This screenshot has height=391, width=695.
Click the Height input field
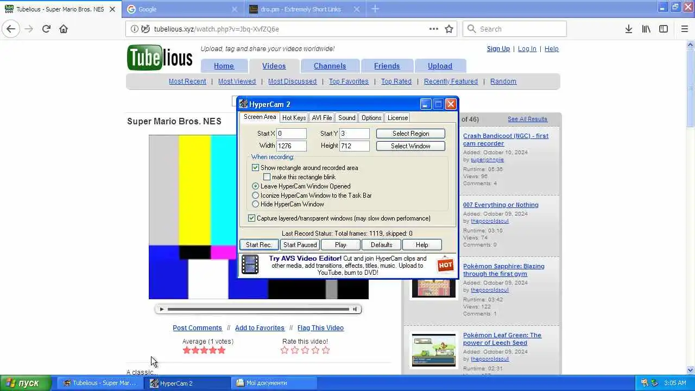click(x=355, y=146)
